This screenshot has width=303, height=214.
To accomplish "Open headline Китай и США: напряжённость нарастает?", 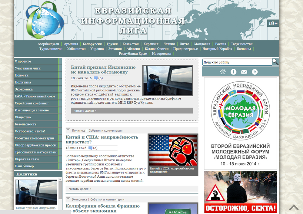I will (x=102, y=139).
